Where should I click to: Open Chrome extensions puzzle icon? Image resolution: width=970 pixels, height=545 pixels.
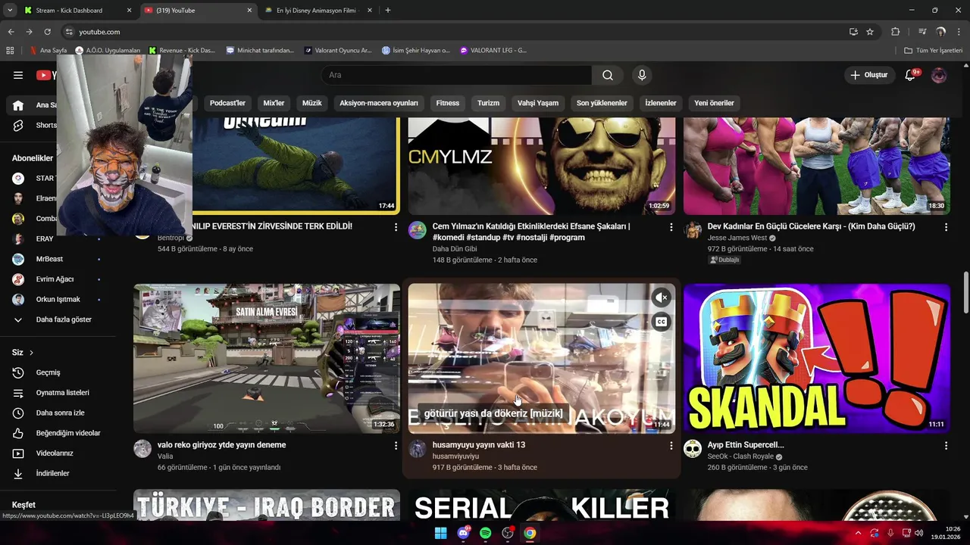[x=895, y=32]
